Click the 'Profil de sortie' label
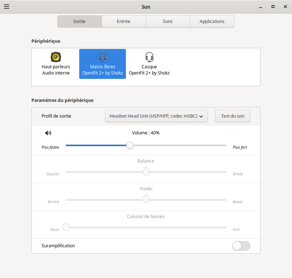Screen dimensions: 292x278 [x=56, y=116]
